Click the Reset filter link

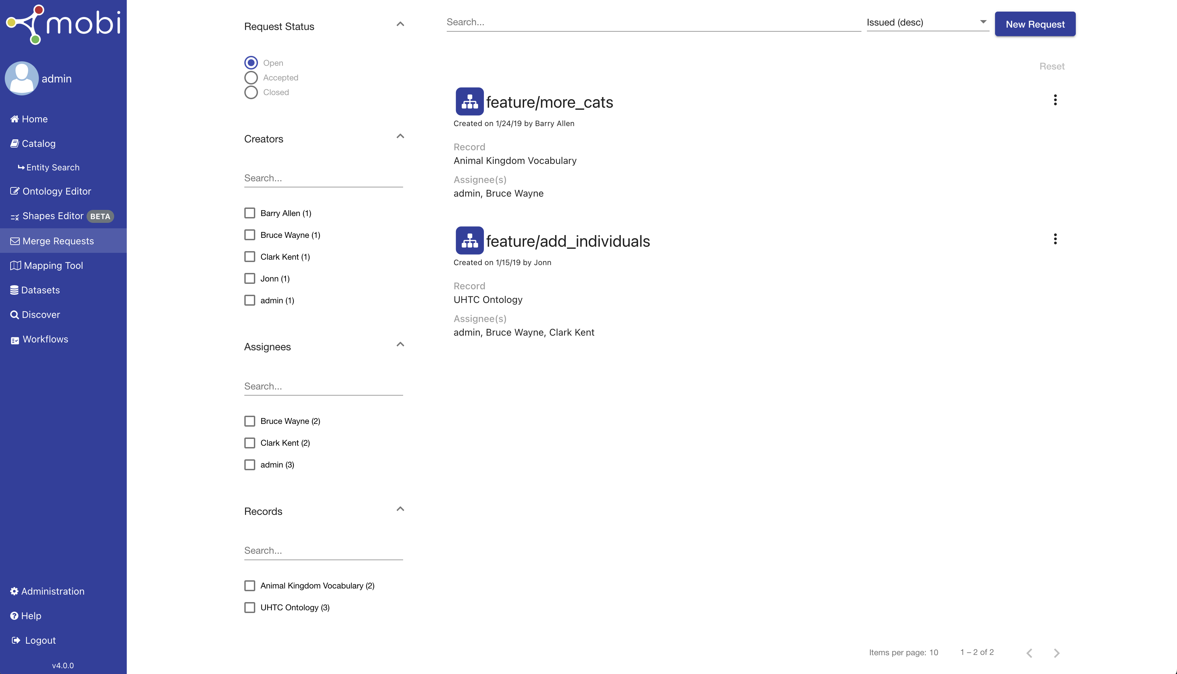1052,65
